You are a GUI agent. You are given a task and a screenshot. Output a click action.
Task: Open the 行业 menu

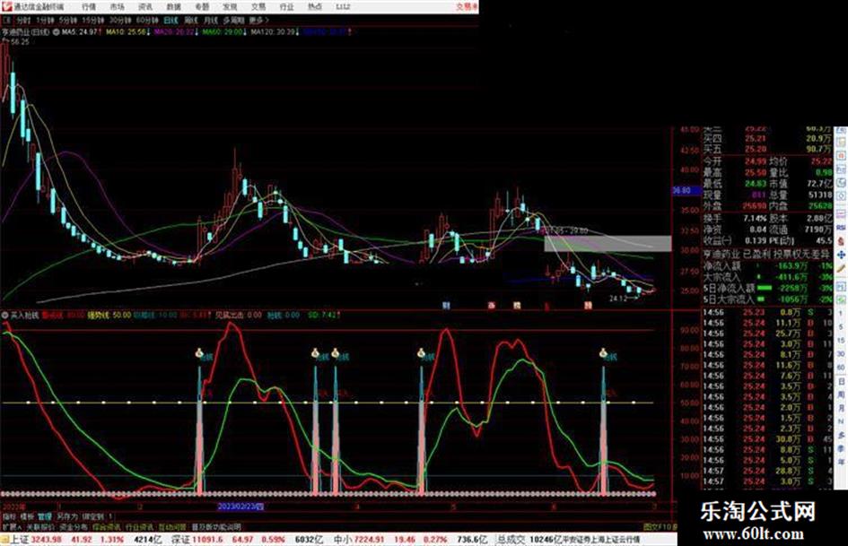pos(286,7)
